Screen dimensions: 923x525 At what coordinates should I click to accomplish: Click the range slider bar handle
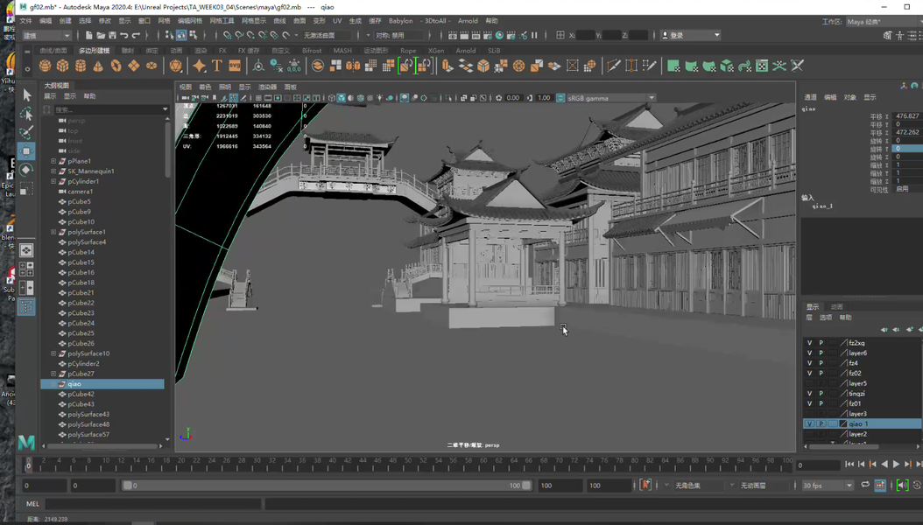328,486
